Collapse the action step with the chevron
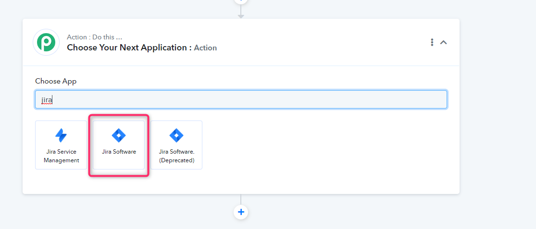536x229 pixels. click(x=443, y=42)
